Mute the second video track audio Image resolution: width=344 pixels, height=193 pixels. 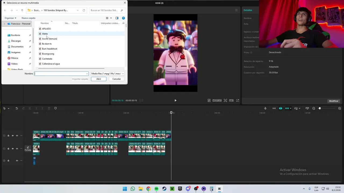[x=17, y=149]
